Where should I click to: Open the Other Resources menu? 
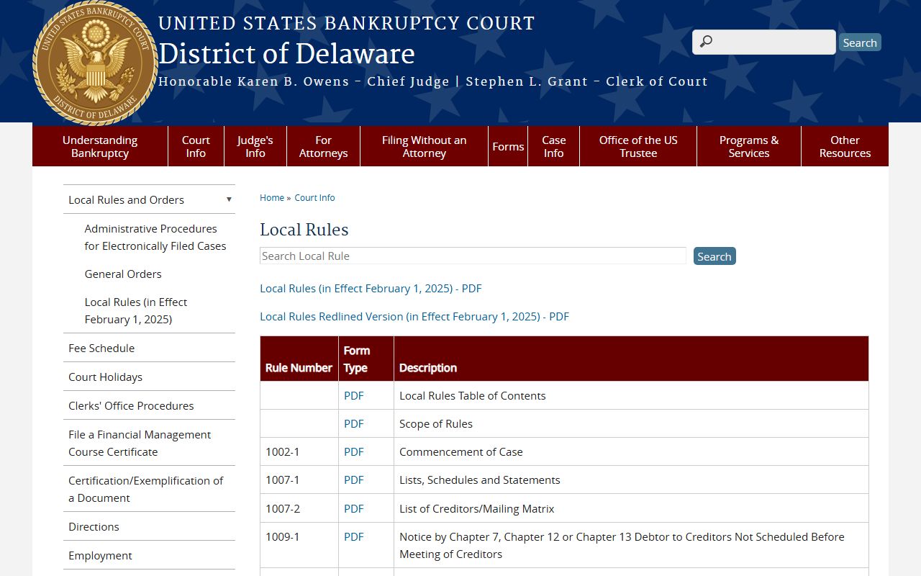(x=845, y=146)
